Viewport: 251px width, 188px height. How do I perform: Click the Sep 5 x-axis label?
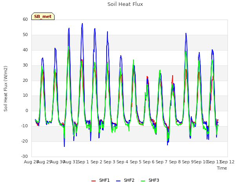click(x=136, y=162)
